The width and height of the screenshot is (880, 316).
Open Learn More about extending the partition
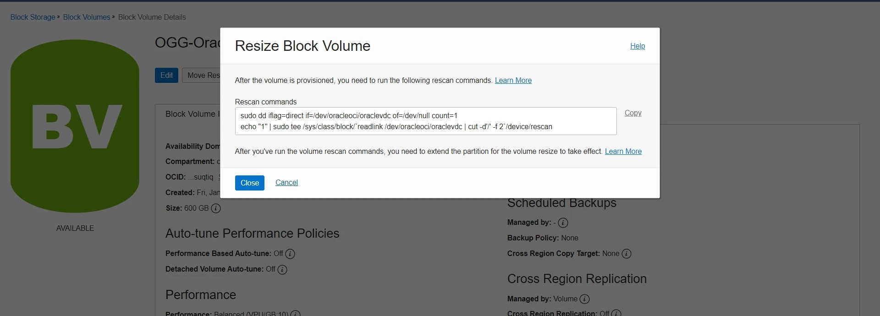pos(623,151)
